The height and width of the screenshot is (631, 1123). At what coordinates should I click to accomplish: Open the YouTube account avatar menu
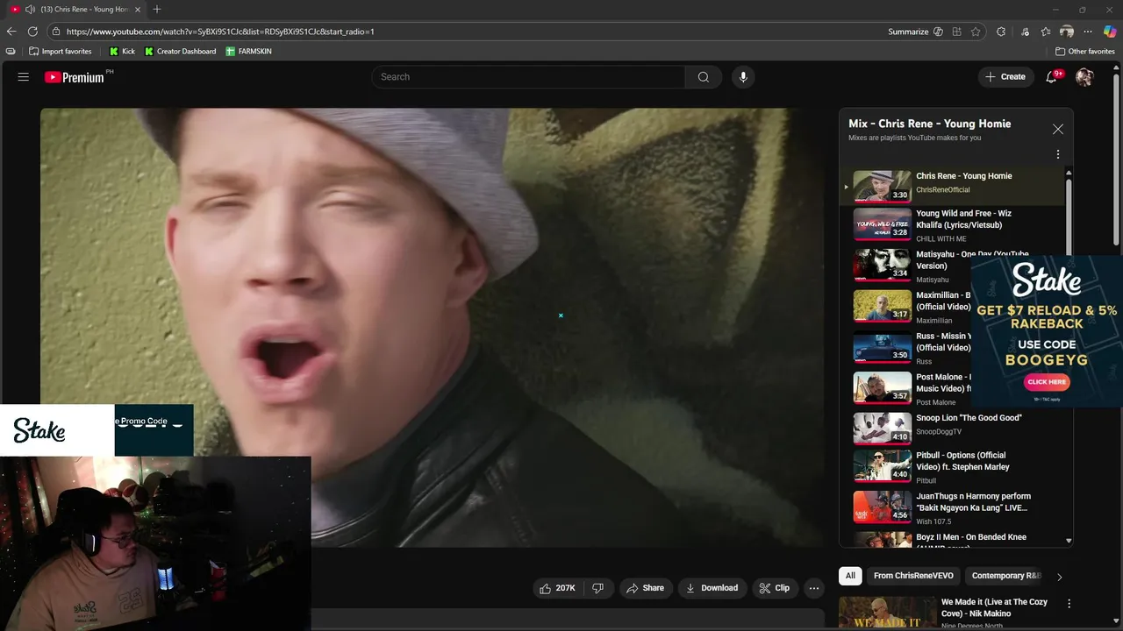tap(1084, 77)
